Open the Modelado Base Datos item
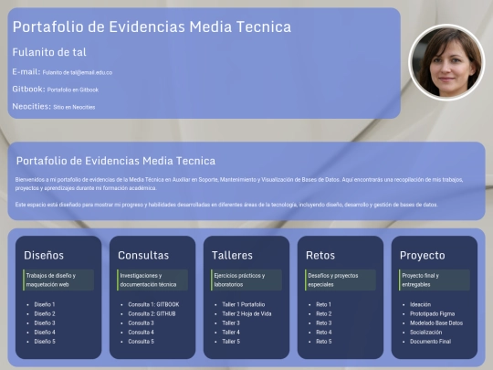The height and width of the screenshot is (370, 493). point(436,322)
